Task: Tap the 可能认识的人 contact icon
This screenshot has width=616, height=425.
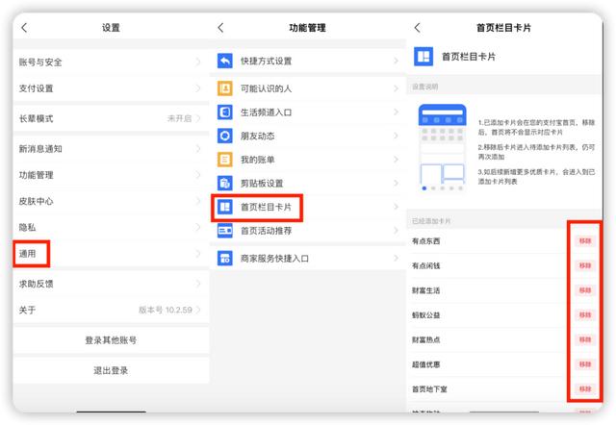Action: pos(224,88)
